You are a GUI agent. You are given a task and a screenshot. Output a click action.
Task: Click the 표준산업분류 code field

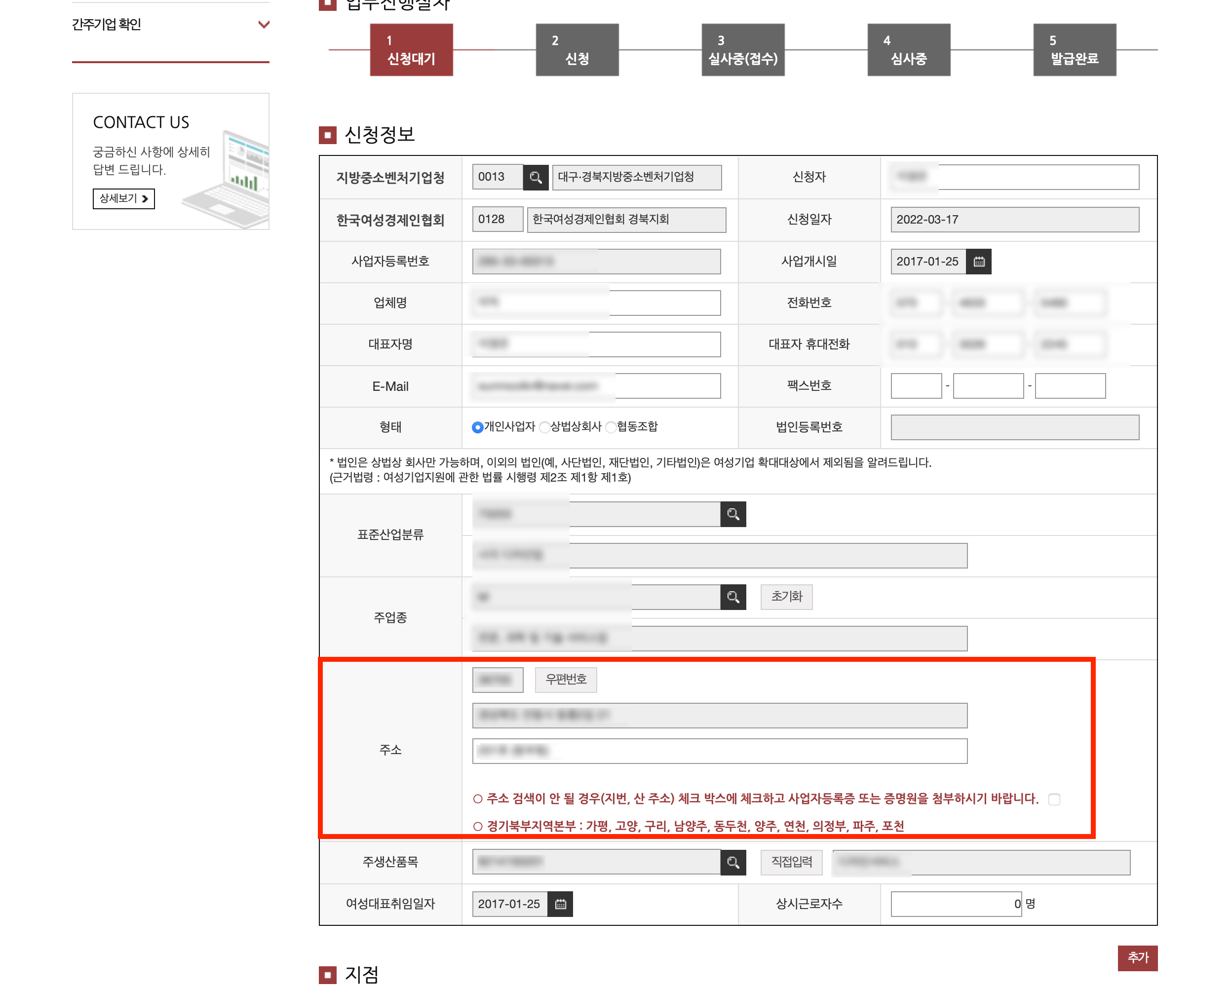(596, 514)
